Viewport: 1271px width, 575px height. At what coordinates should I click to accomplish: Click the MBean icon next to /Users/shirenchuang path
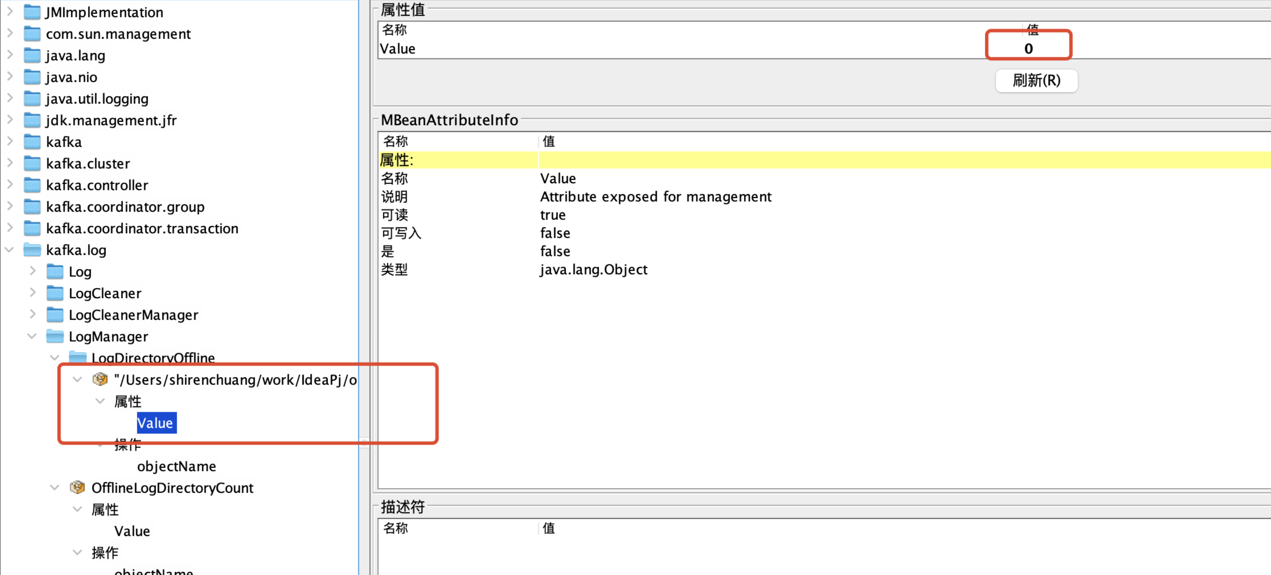(x=100, y=379)
